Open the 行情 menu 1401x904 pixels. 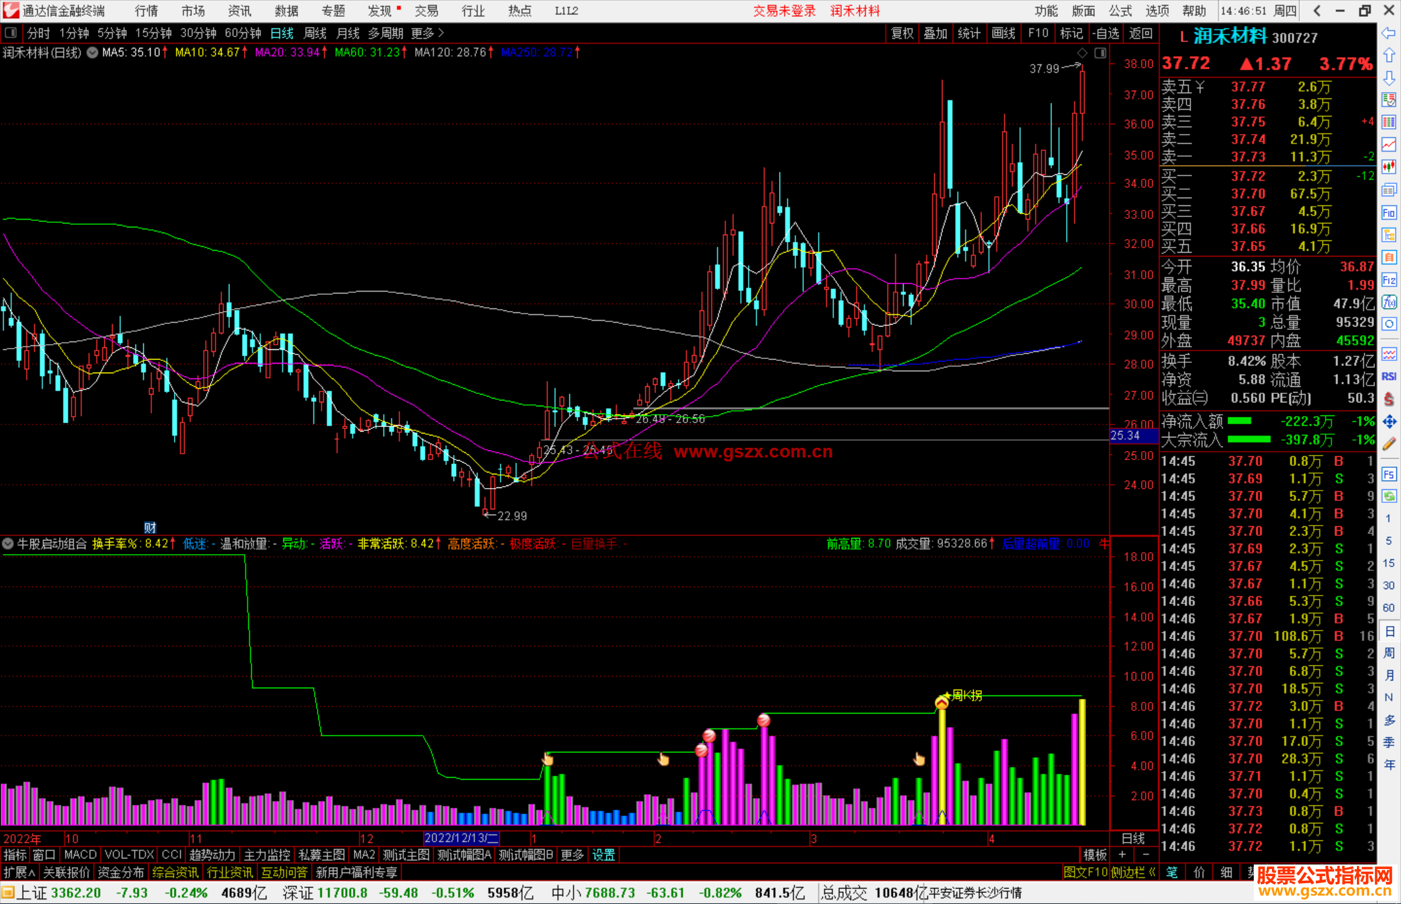147,10
